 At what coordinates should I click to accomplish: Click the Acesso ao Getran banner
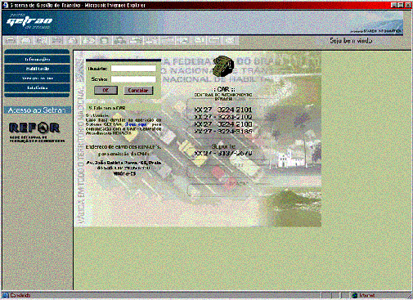[x=38, y=110]
